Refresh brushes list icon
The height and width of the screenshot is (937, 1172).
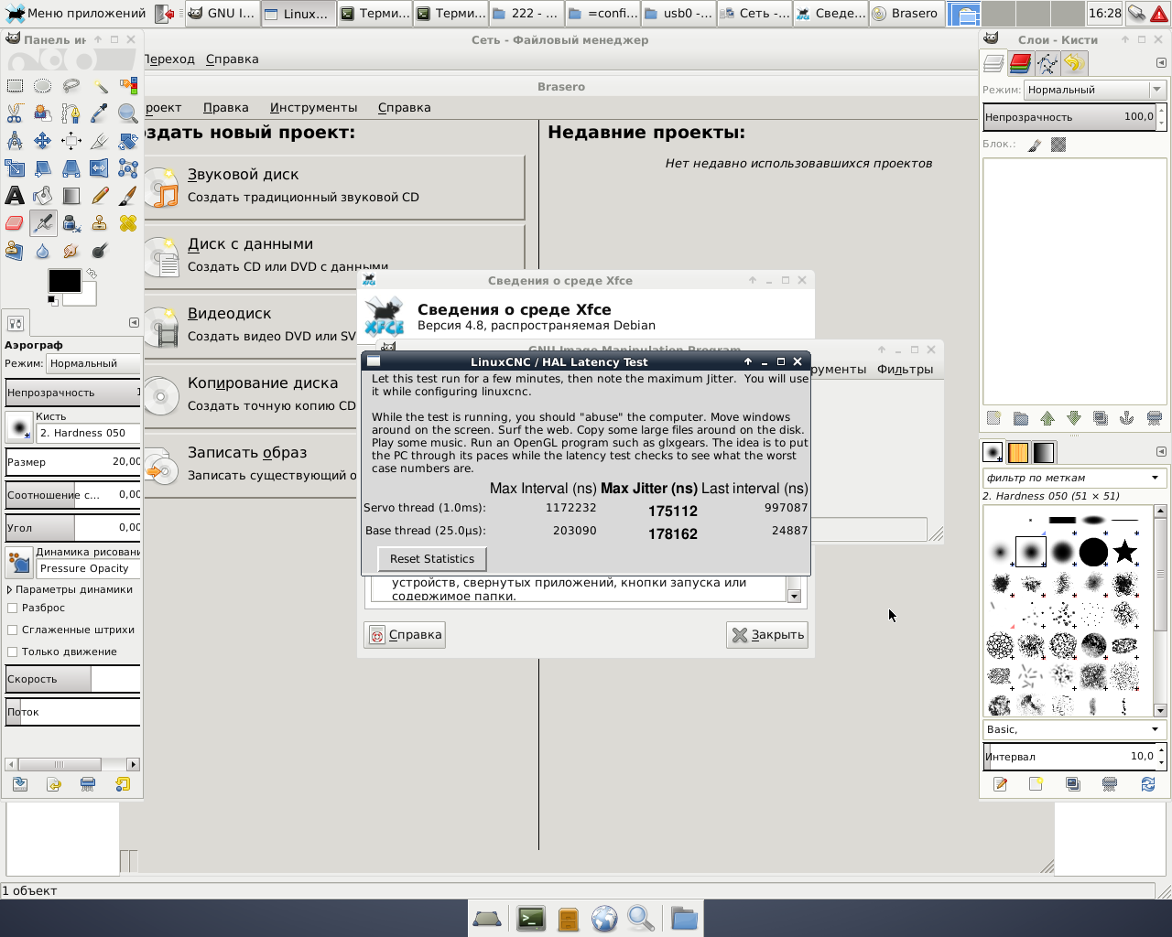click(1148, 784)
